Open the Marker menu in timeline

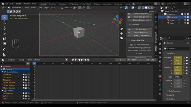(x=37, y=60)
